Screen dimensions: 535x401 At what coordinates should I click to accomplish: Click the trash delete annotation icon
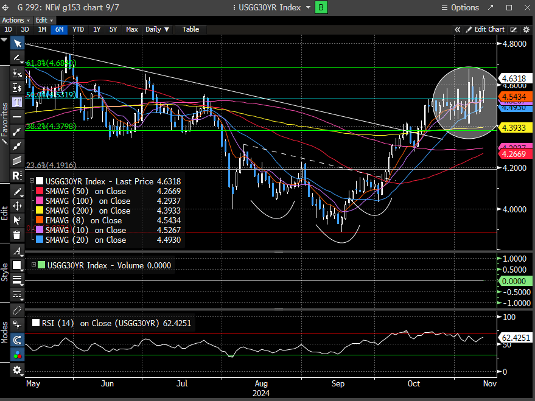17,234
